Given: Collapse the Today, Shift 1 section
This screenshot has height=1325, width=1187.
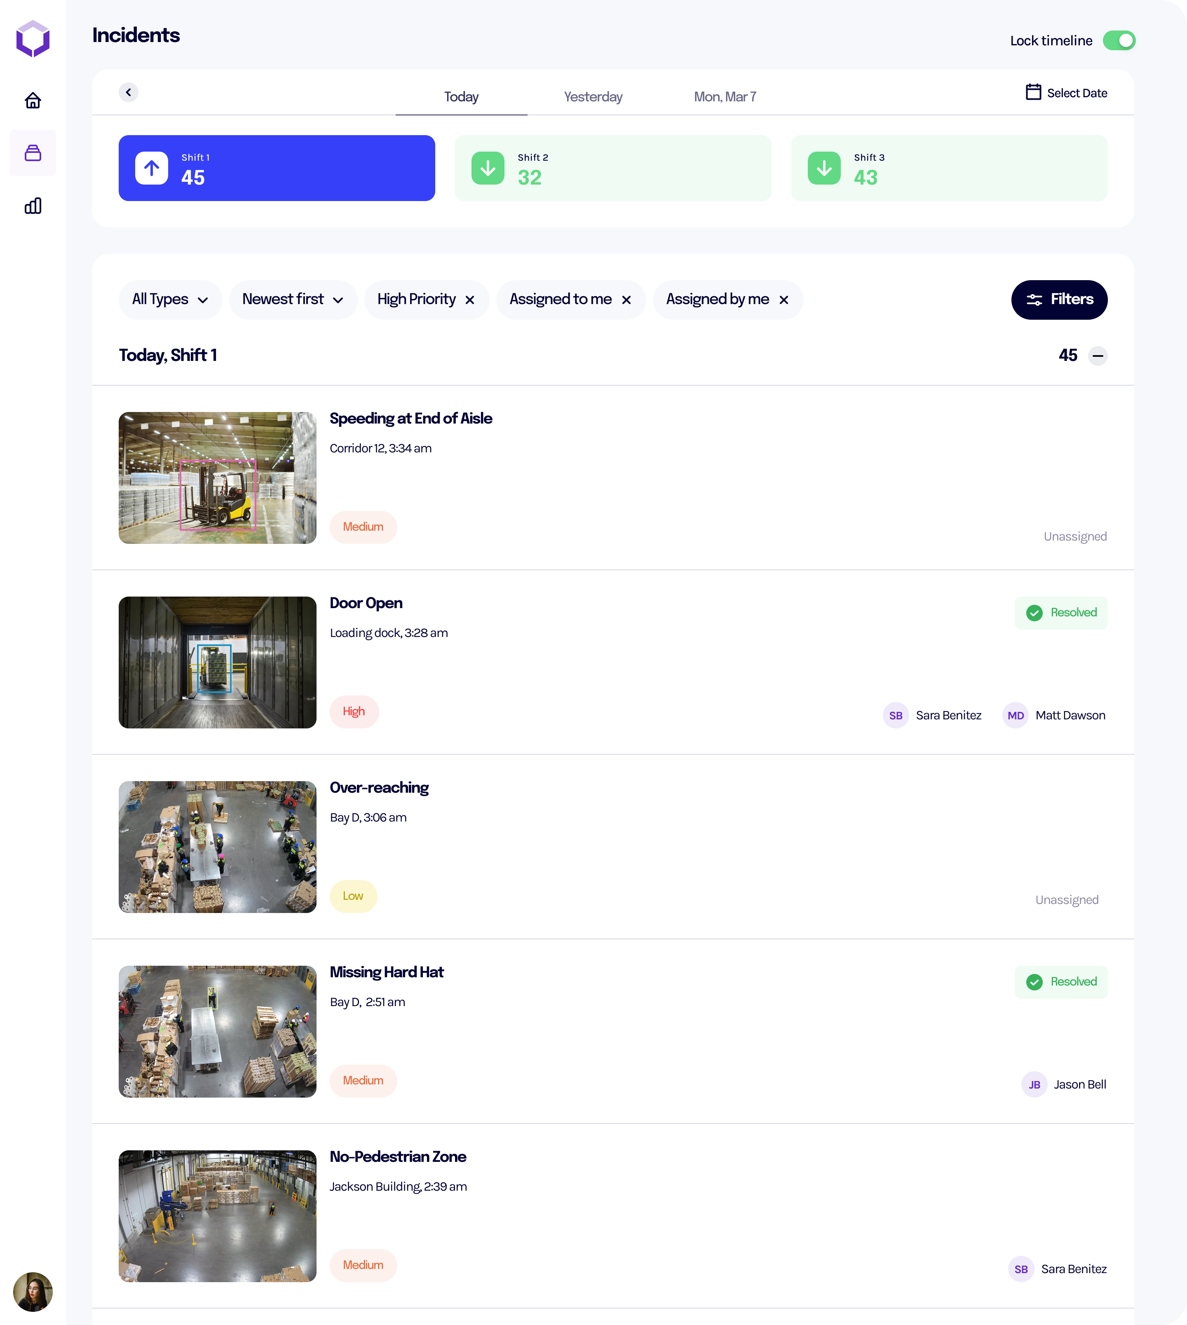Looking at the screenshot, I should [x=1098, y=356].
